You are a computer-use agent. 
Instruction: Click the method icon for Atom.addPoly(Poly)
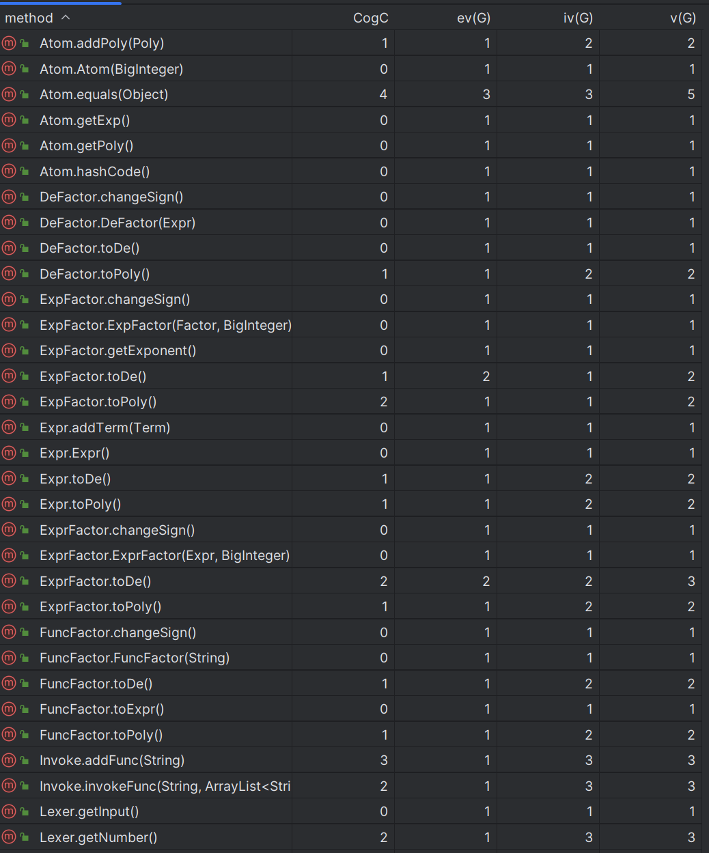tap(9, 44)
